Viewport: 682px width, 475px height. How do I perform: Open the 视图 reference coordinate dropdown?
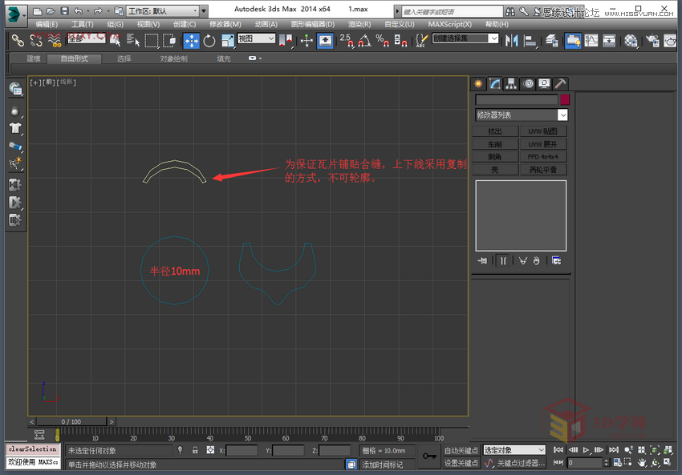click(x=257, y=40)
